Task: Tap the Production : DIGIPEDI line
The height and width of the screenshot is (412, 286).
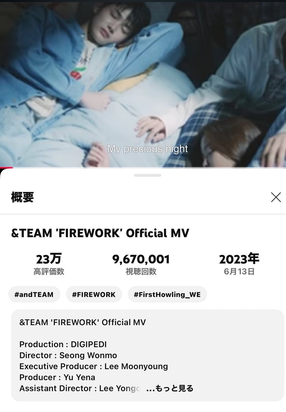Action: (63, 344)
